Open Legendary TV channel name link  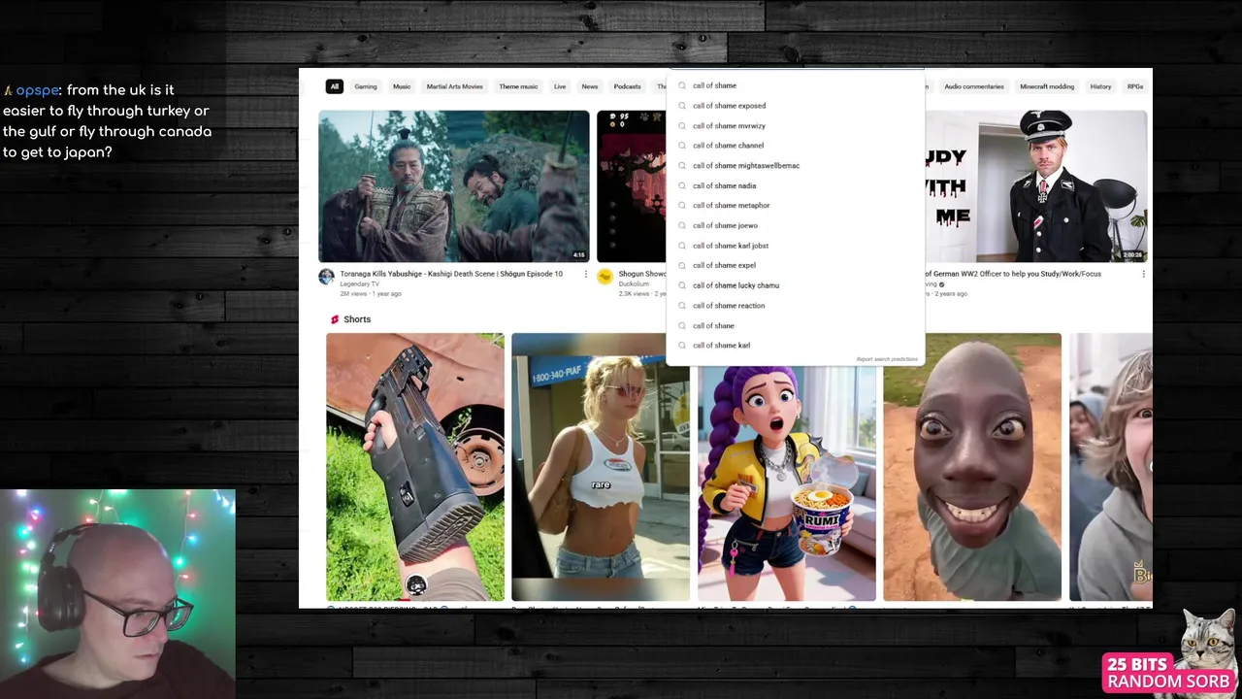coord(360,283)
